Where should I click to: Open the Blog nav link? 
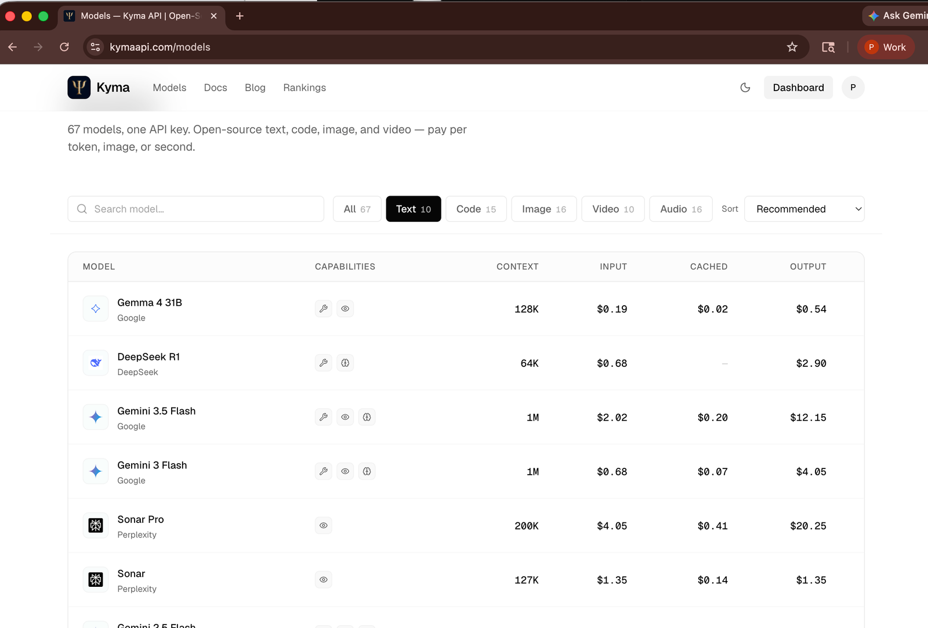coord(255,88)
